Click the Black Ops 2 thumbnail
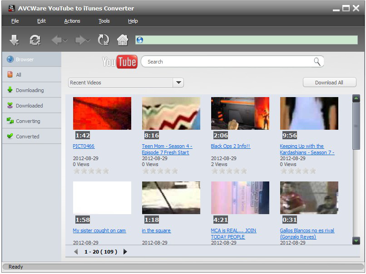The height and width of the screenshot is (274, 366). [240, 113]
